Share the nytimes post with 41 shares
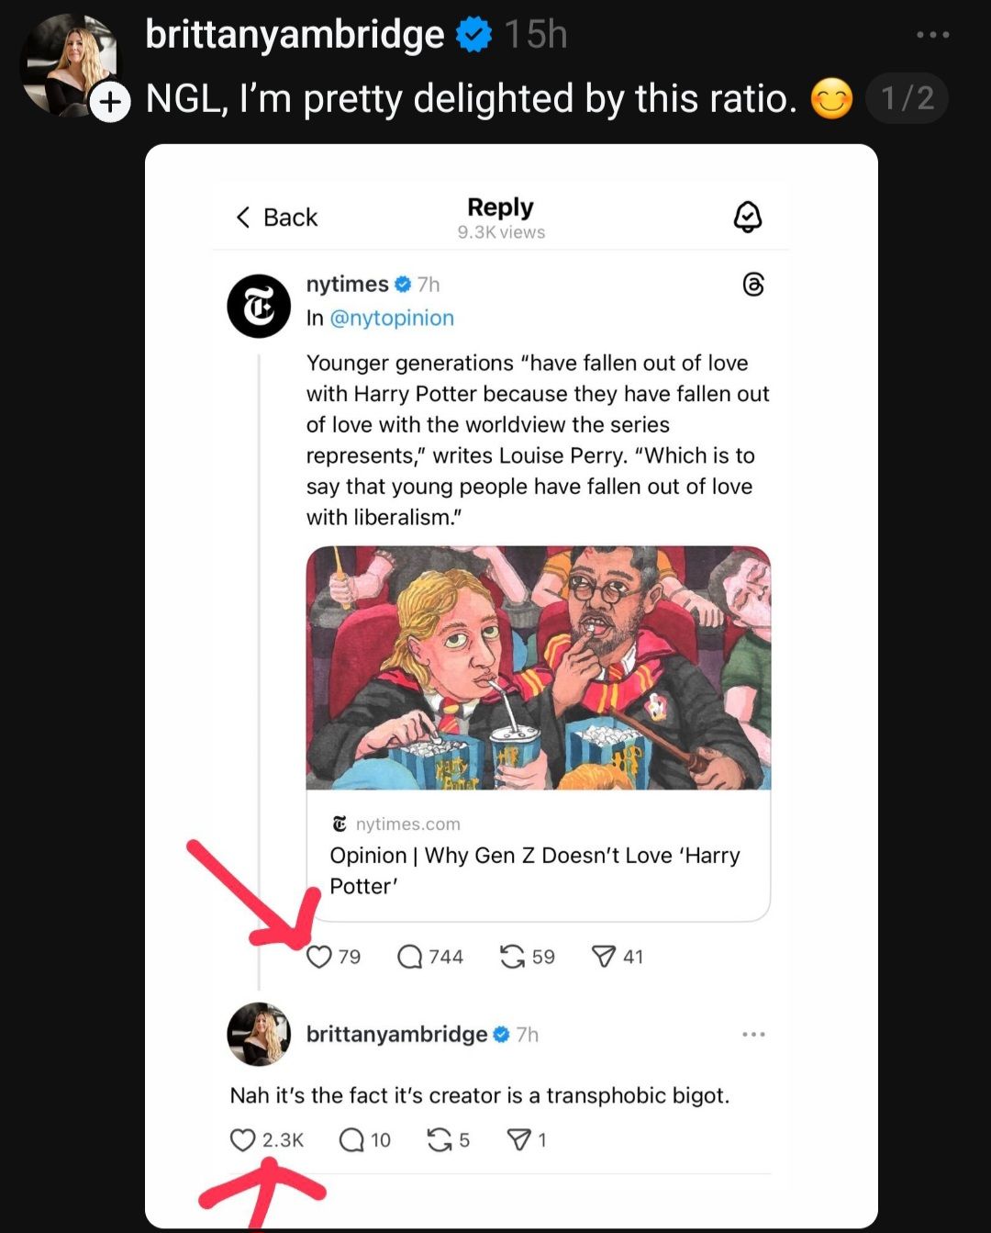991x1233 pixels. [603, 957]
